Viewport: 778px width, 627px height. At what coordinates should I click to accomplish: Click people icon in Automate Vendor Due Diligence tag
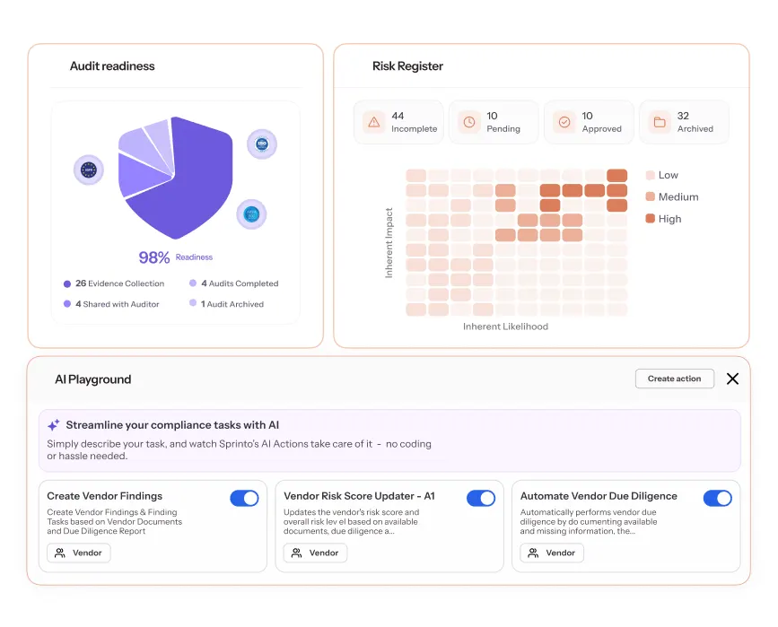pyautogui.click(x=533, y=553)
